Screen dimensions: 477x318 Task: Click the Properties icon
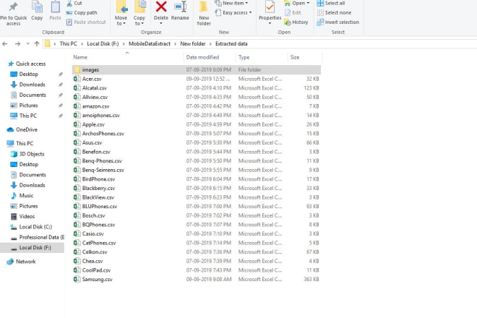[270, 7]
